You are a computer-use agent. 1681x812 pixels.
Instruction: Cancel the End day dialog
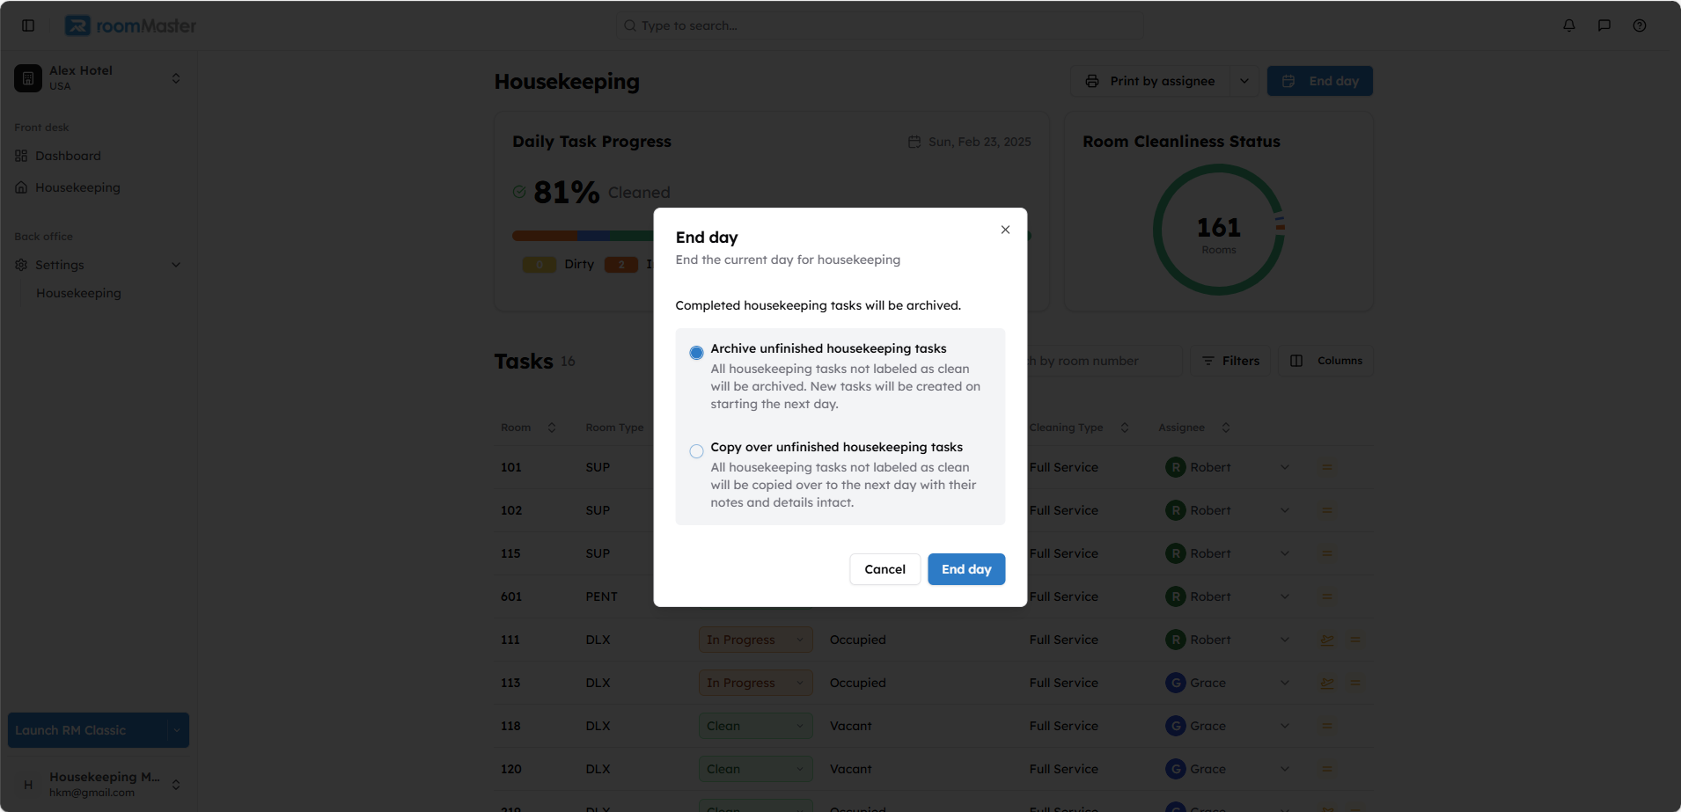point(885,569)
